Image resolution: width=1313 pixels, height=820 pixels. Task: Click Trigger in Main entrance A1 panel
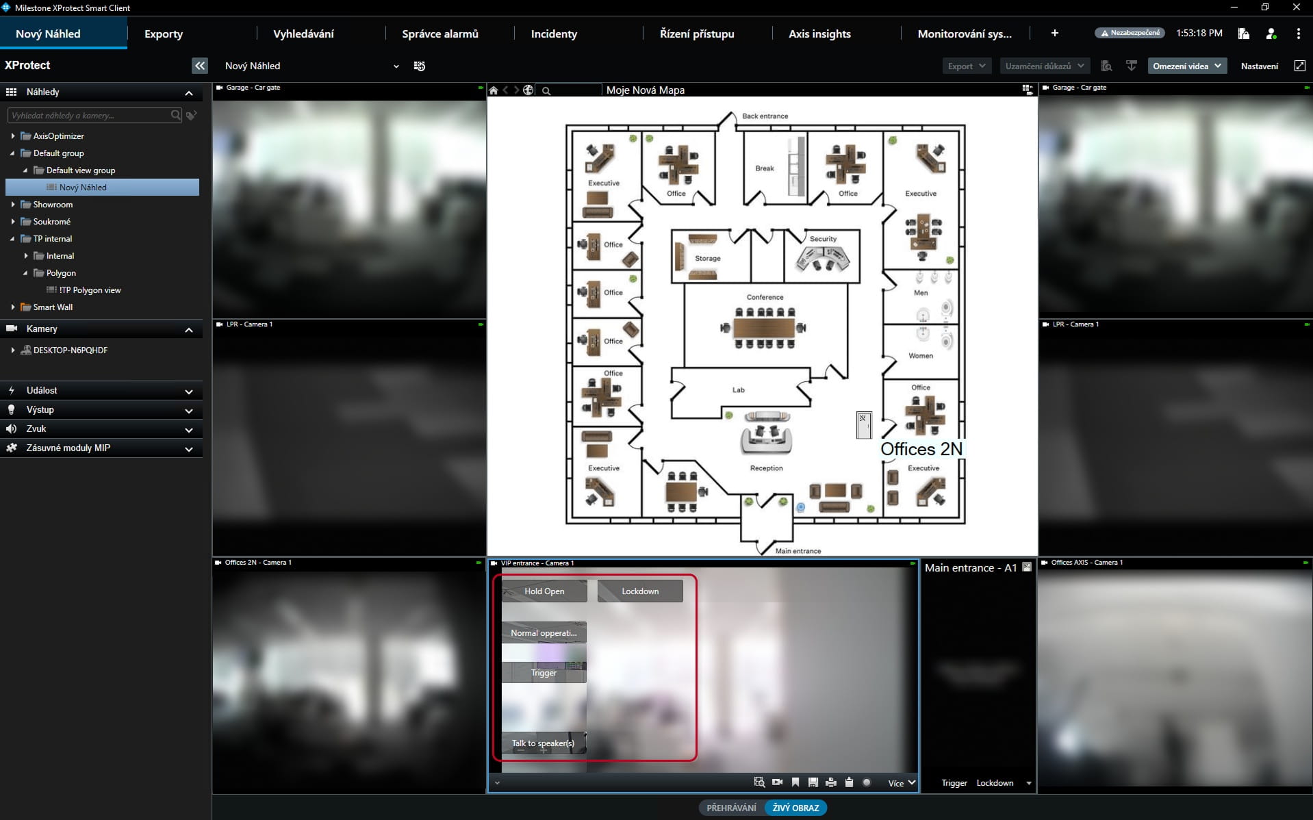(x=954, y=783)
